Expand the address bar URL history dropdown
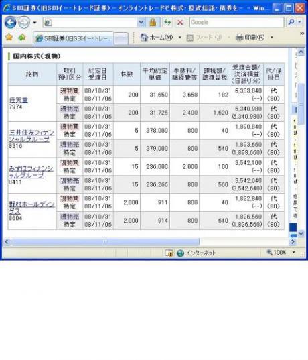Image resolution: width=308 pixels, height=360 pixels. tap(141, 23)
